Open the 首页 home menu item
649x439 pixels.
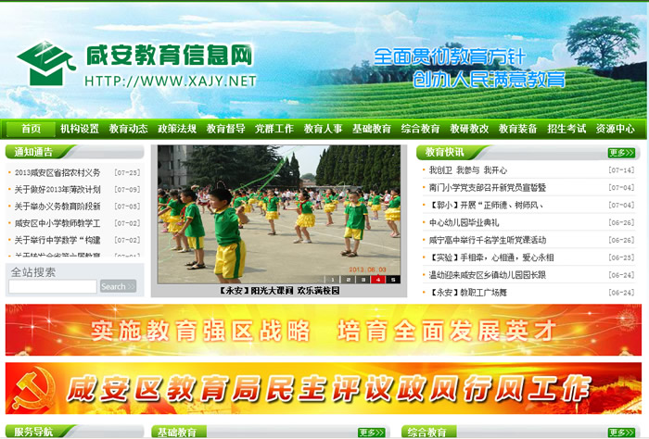tap(31, 129)
